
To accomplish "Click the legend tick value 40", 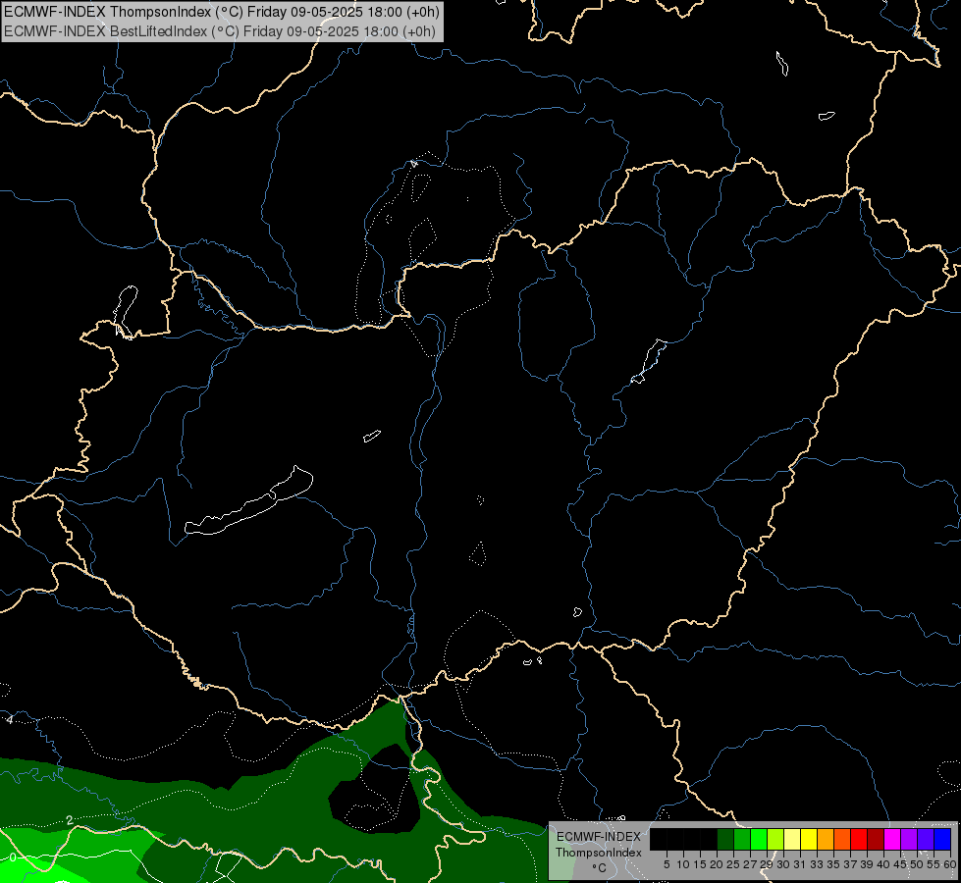I will pyautogui.click(x=883, y=864).
